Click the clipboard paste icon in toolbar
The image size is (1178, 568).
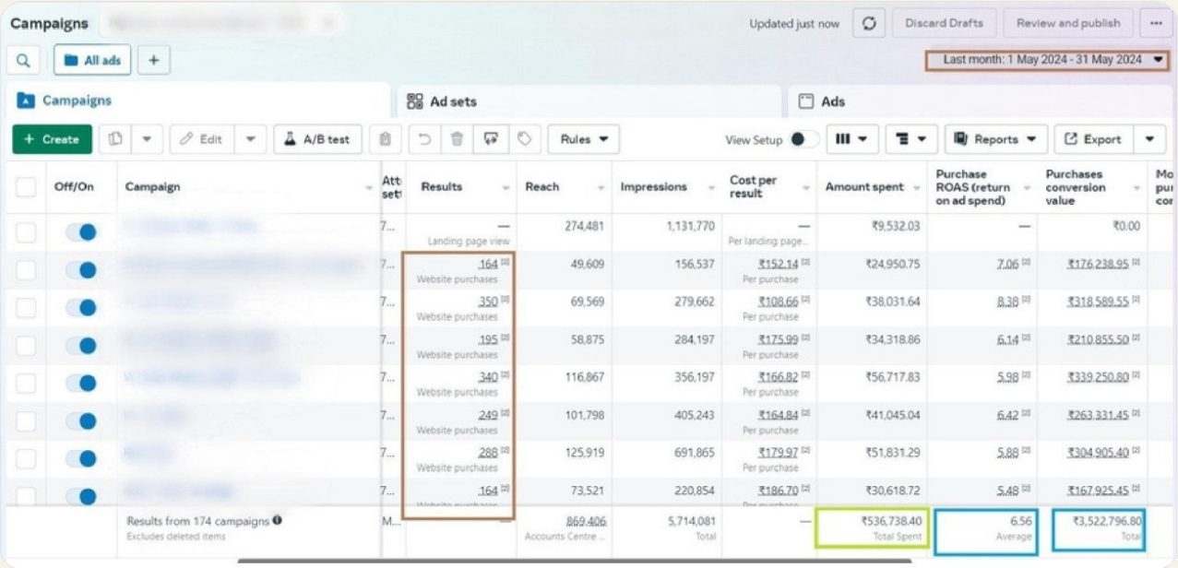point(385,139)
